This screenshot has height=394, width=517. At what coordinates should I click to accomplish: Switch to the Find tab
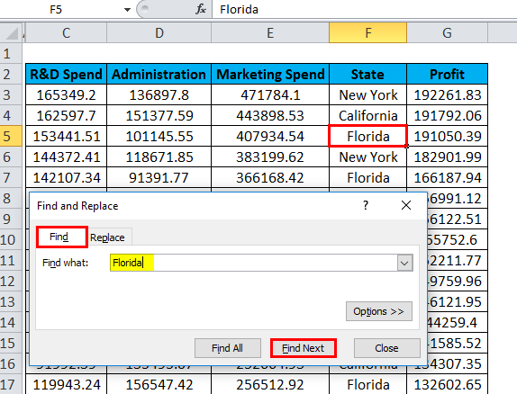click(62, 237)
